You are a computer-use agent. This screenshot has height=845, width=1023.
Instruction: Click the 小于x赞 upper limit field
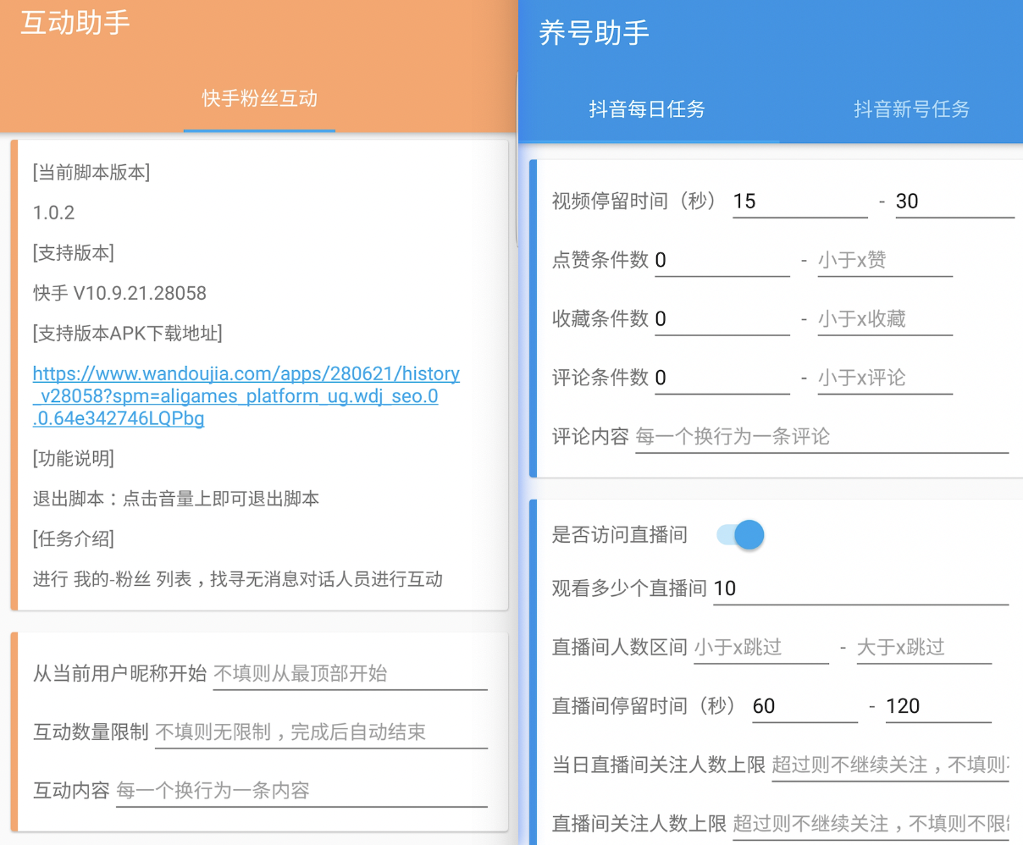click(885, 260)
